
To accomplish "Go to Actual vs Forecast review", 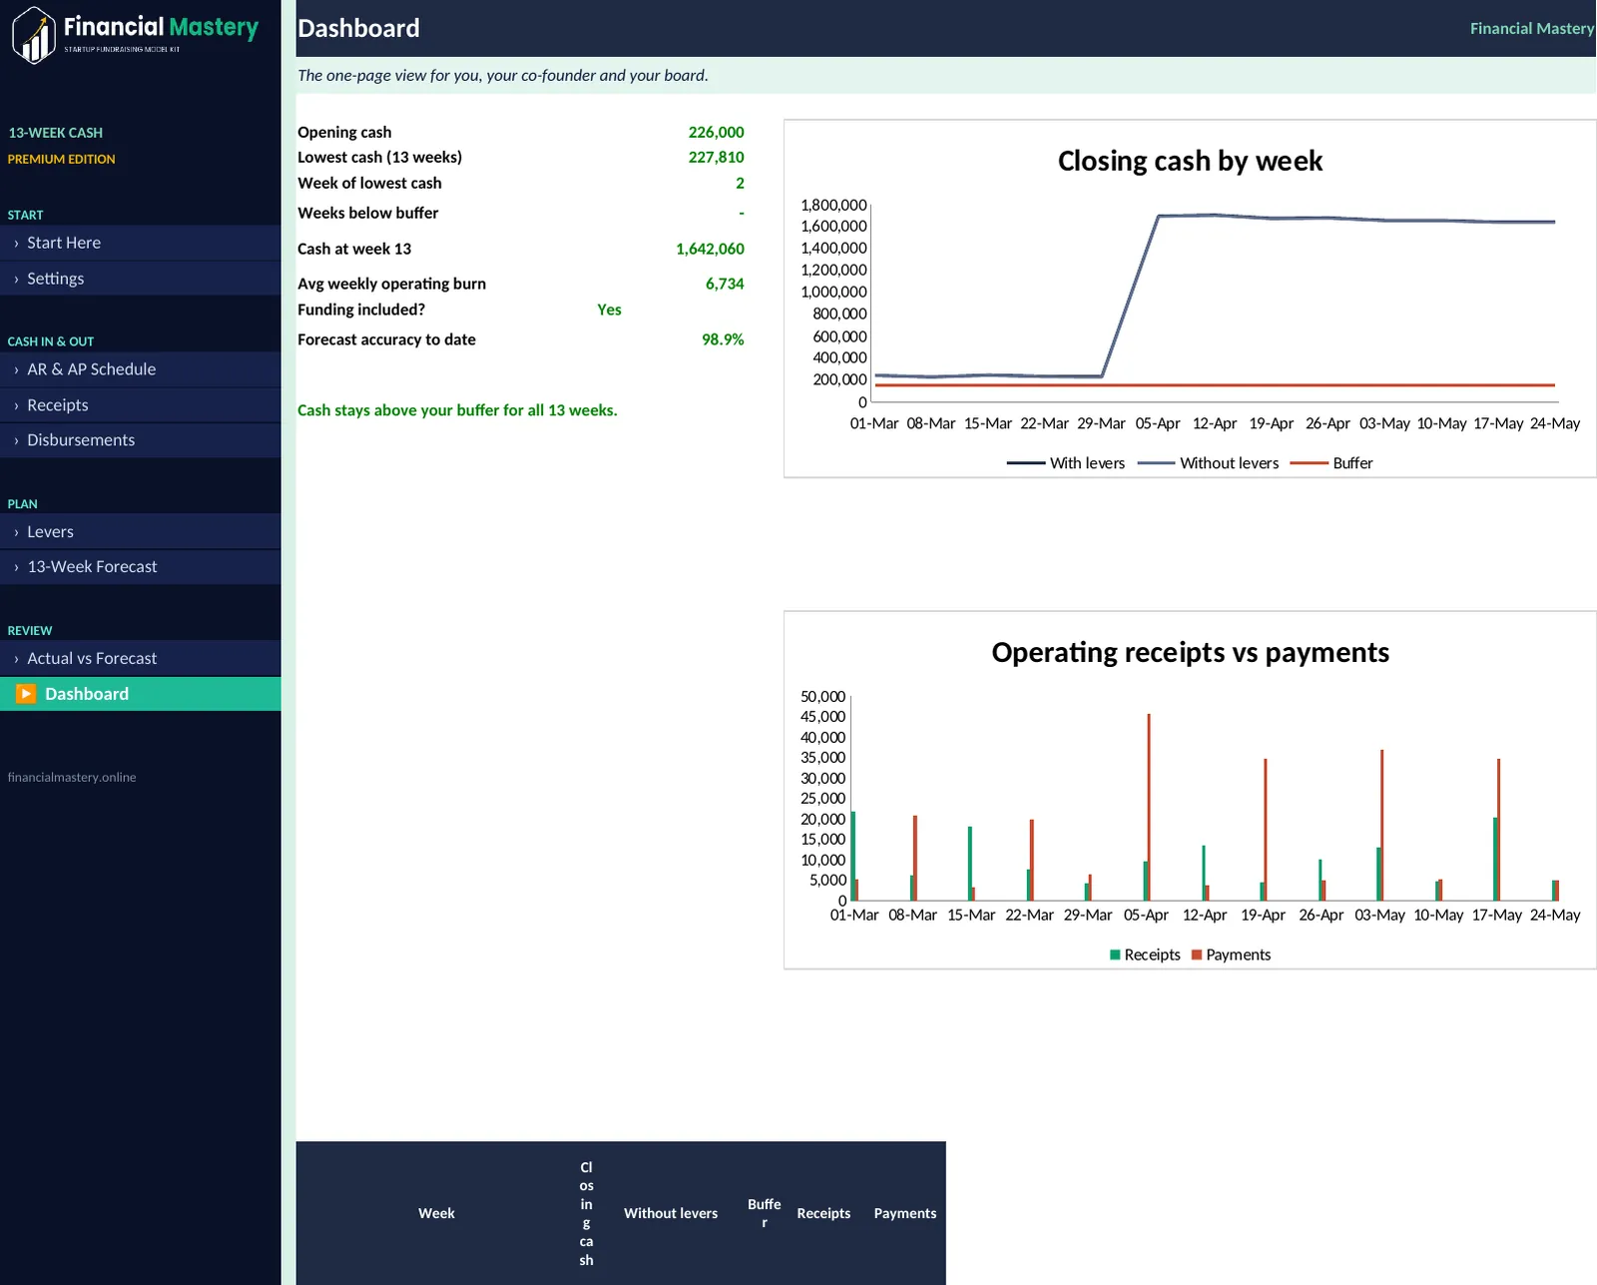I will tap(140, 659).
